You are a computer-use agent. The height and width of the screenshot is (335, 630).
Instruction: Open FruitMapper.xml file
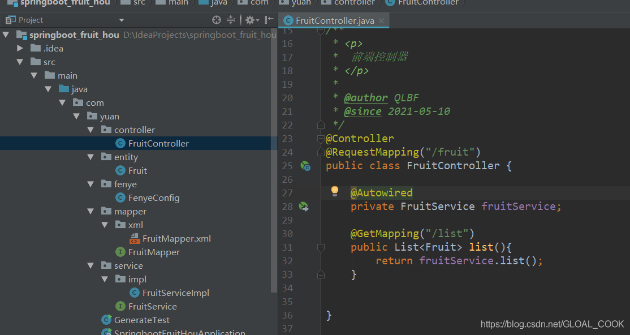tap(176, 239)
